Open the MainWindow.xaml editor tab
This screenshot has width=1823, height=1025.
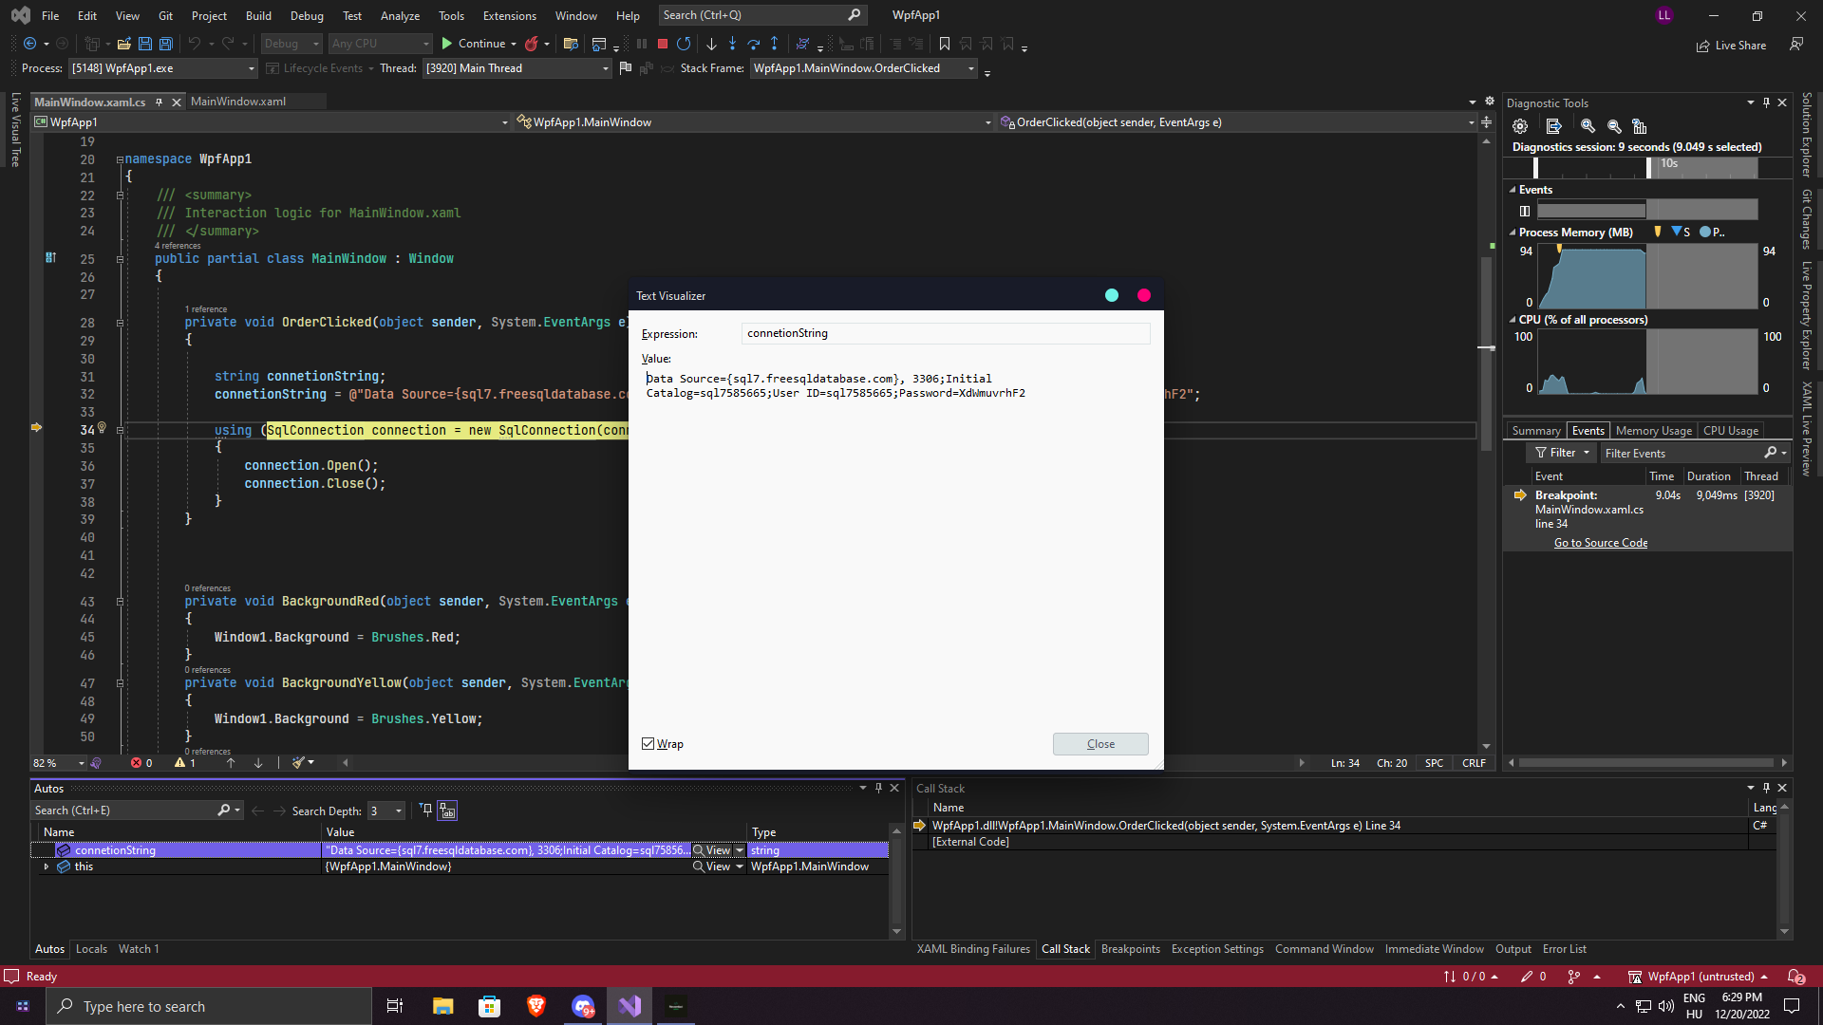click(x=238, y=102)
